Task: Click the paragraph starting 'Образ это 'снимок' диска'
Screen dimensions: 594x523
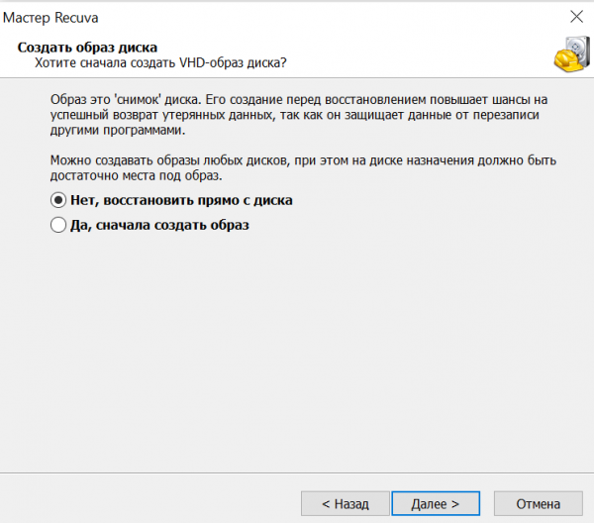Action: (299, 115)
